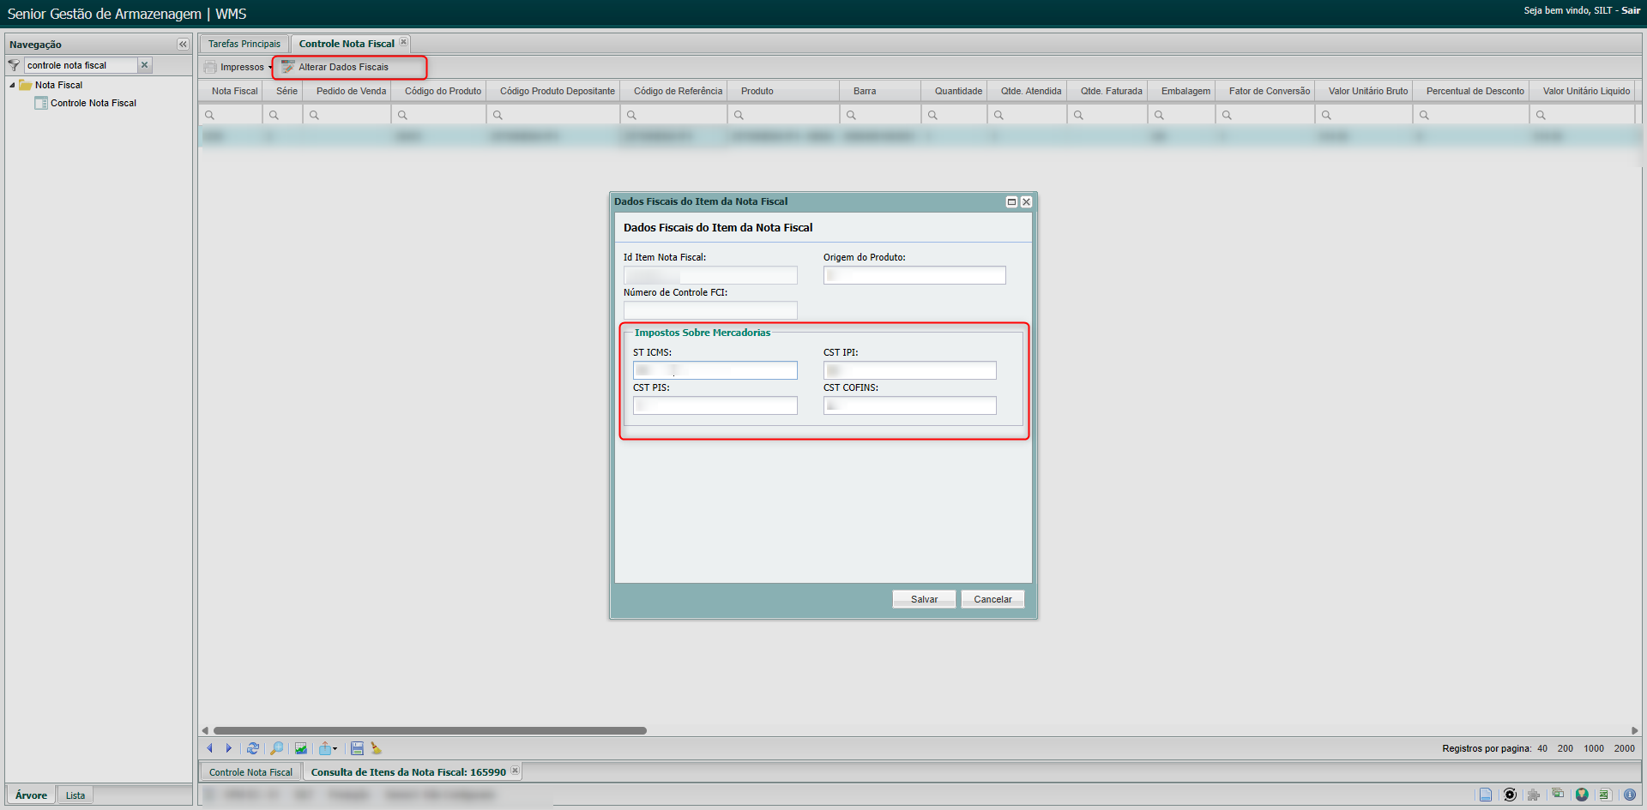Click the floppy disk save icon
Screen dimensions: 1647x810
click(x=357, y=748)
